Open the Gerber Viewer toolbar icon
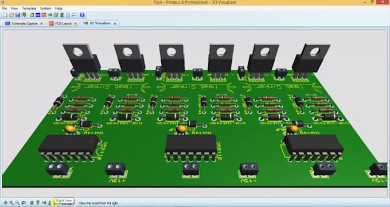This screenshot has height=207, width=390. 56,15
